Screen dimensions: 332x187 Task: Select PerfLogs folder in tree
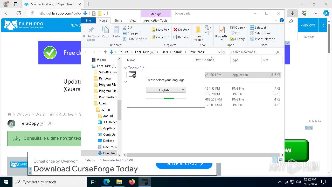(x=105, y=78)
